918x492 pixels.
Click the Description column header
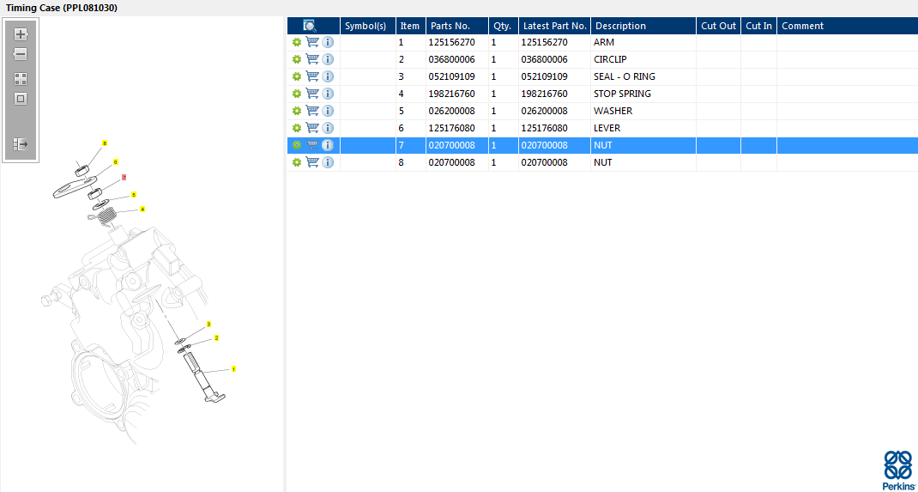643,26
